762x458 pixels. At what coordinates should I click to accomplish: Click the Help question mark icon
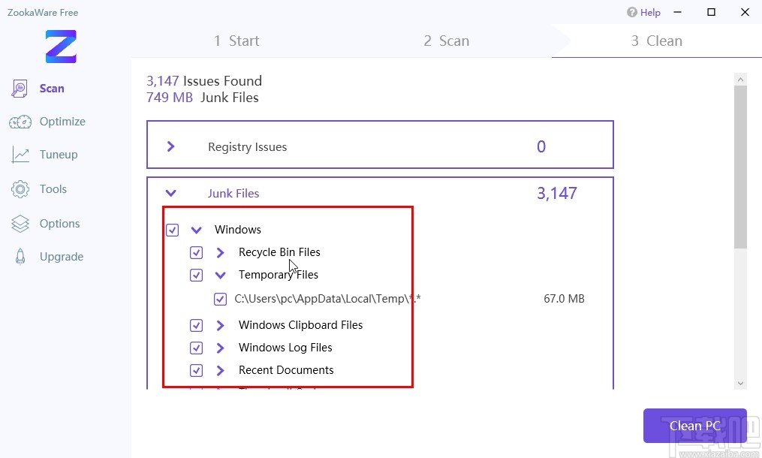(x=632, y=12)
